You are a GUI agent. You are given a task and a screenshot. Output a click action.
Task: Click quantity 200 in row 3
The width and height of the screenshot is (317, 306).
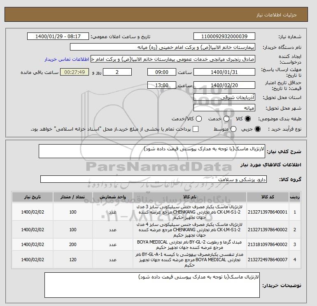point(73,244)
